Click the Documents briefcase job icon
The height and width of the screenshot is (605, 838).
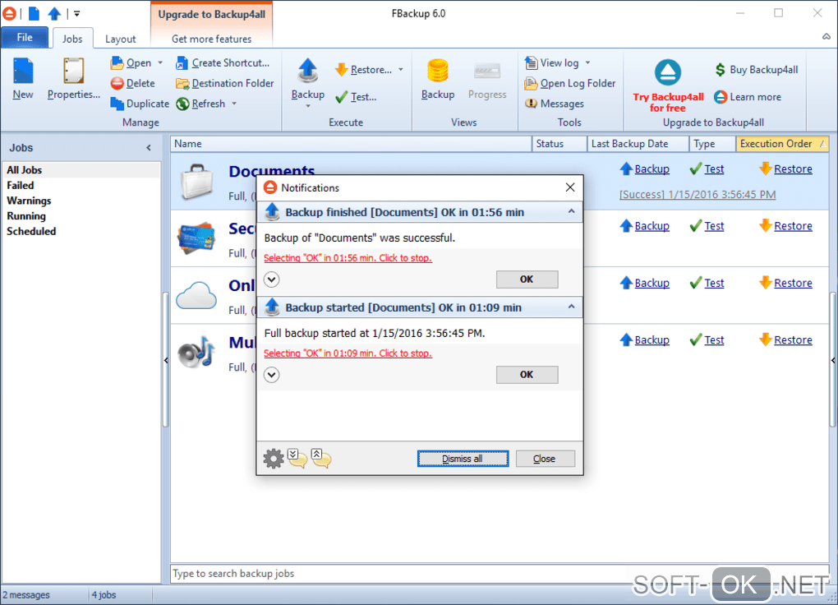[196, 182]
